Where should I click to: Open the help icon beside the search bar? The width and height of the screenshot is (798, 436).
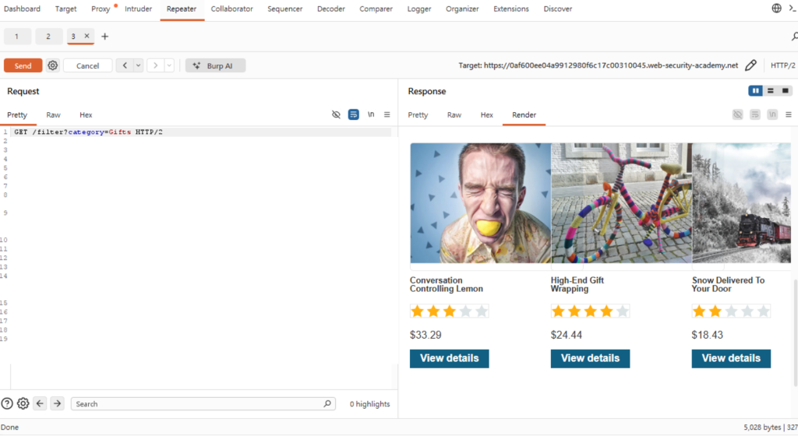[x=7, y=403]
